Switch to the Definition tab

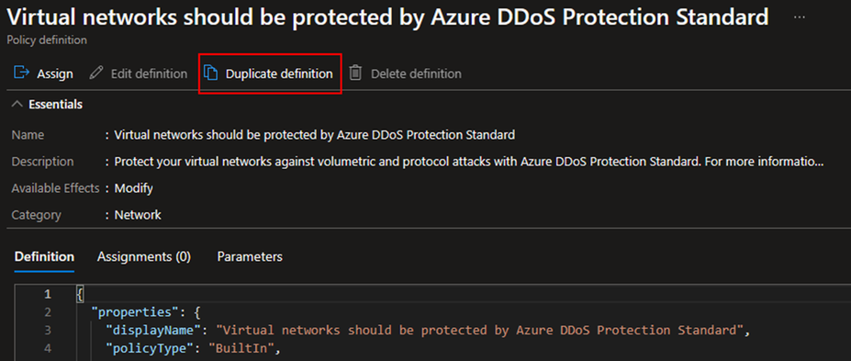point(44,257)
